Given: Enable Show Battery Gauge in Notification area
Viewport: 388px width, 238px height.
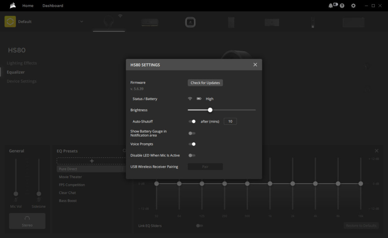Looking at the screenshot, I should point(192,133).
